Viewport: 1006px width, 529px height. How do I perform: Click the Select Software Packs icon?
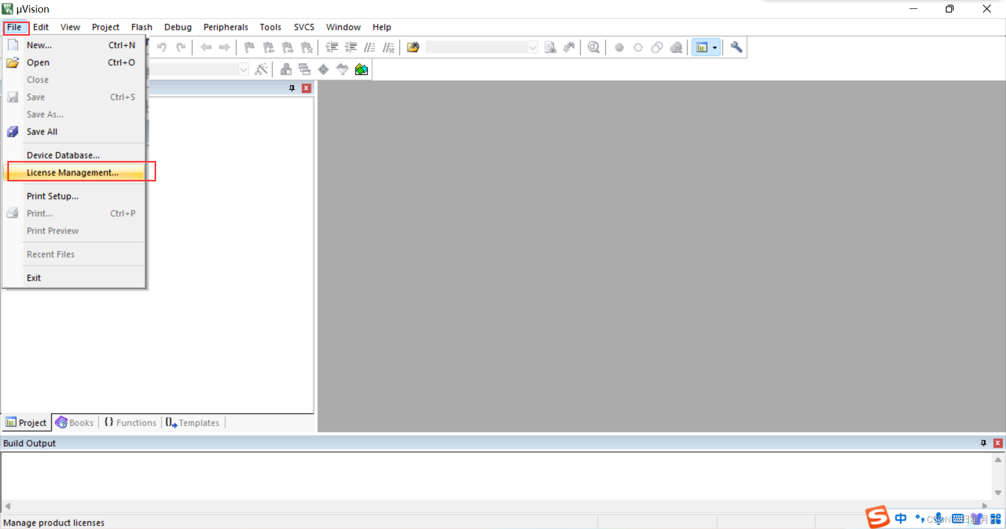342,70
